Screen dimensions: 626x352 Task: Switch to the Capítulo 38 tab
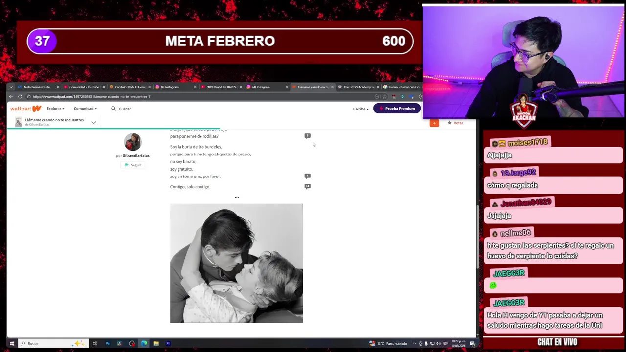click(130, 87)
